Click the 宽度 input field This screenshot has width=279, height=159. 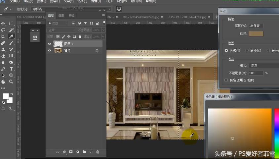[256, 26]
